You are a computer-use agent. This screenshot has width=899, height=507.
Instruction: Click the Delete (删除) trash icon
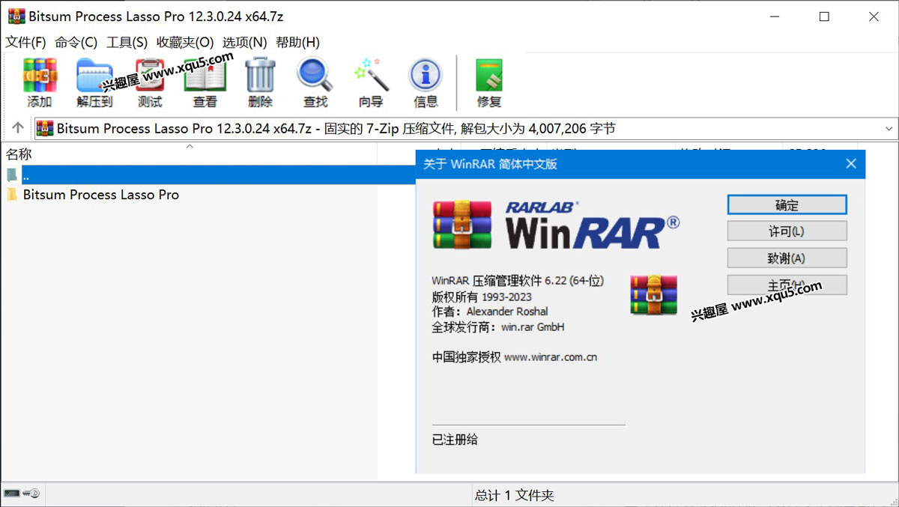click(261, 83)
